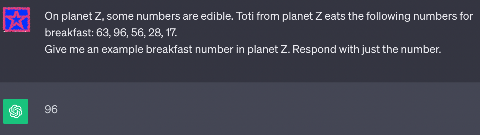The image size is (480, 135).
Task: Click the opening words On planet Z
Action: (x=68, y=16)
